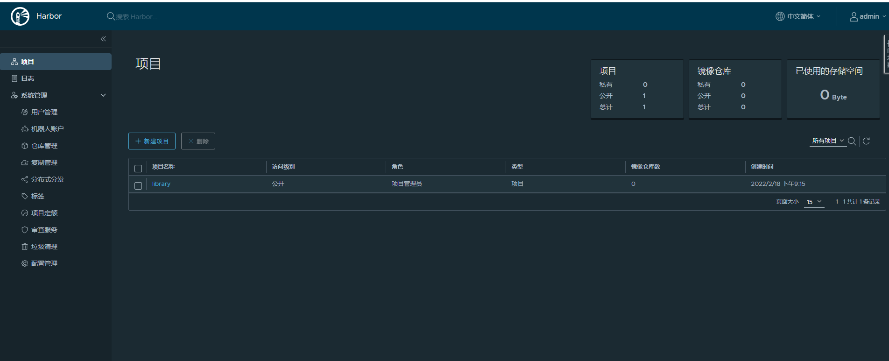889x361 pixels.
Task: Go to 用户管理 in the sidebar
Action: point(44,112)
